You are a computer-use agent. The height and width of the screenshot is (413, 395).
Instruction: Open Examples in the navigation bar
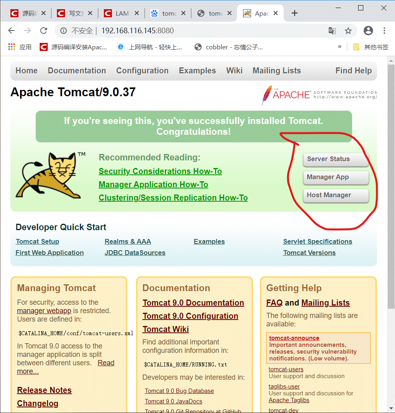[197, 71]
